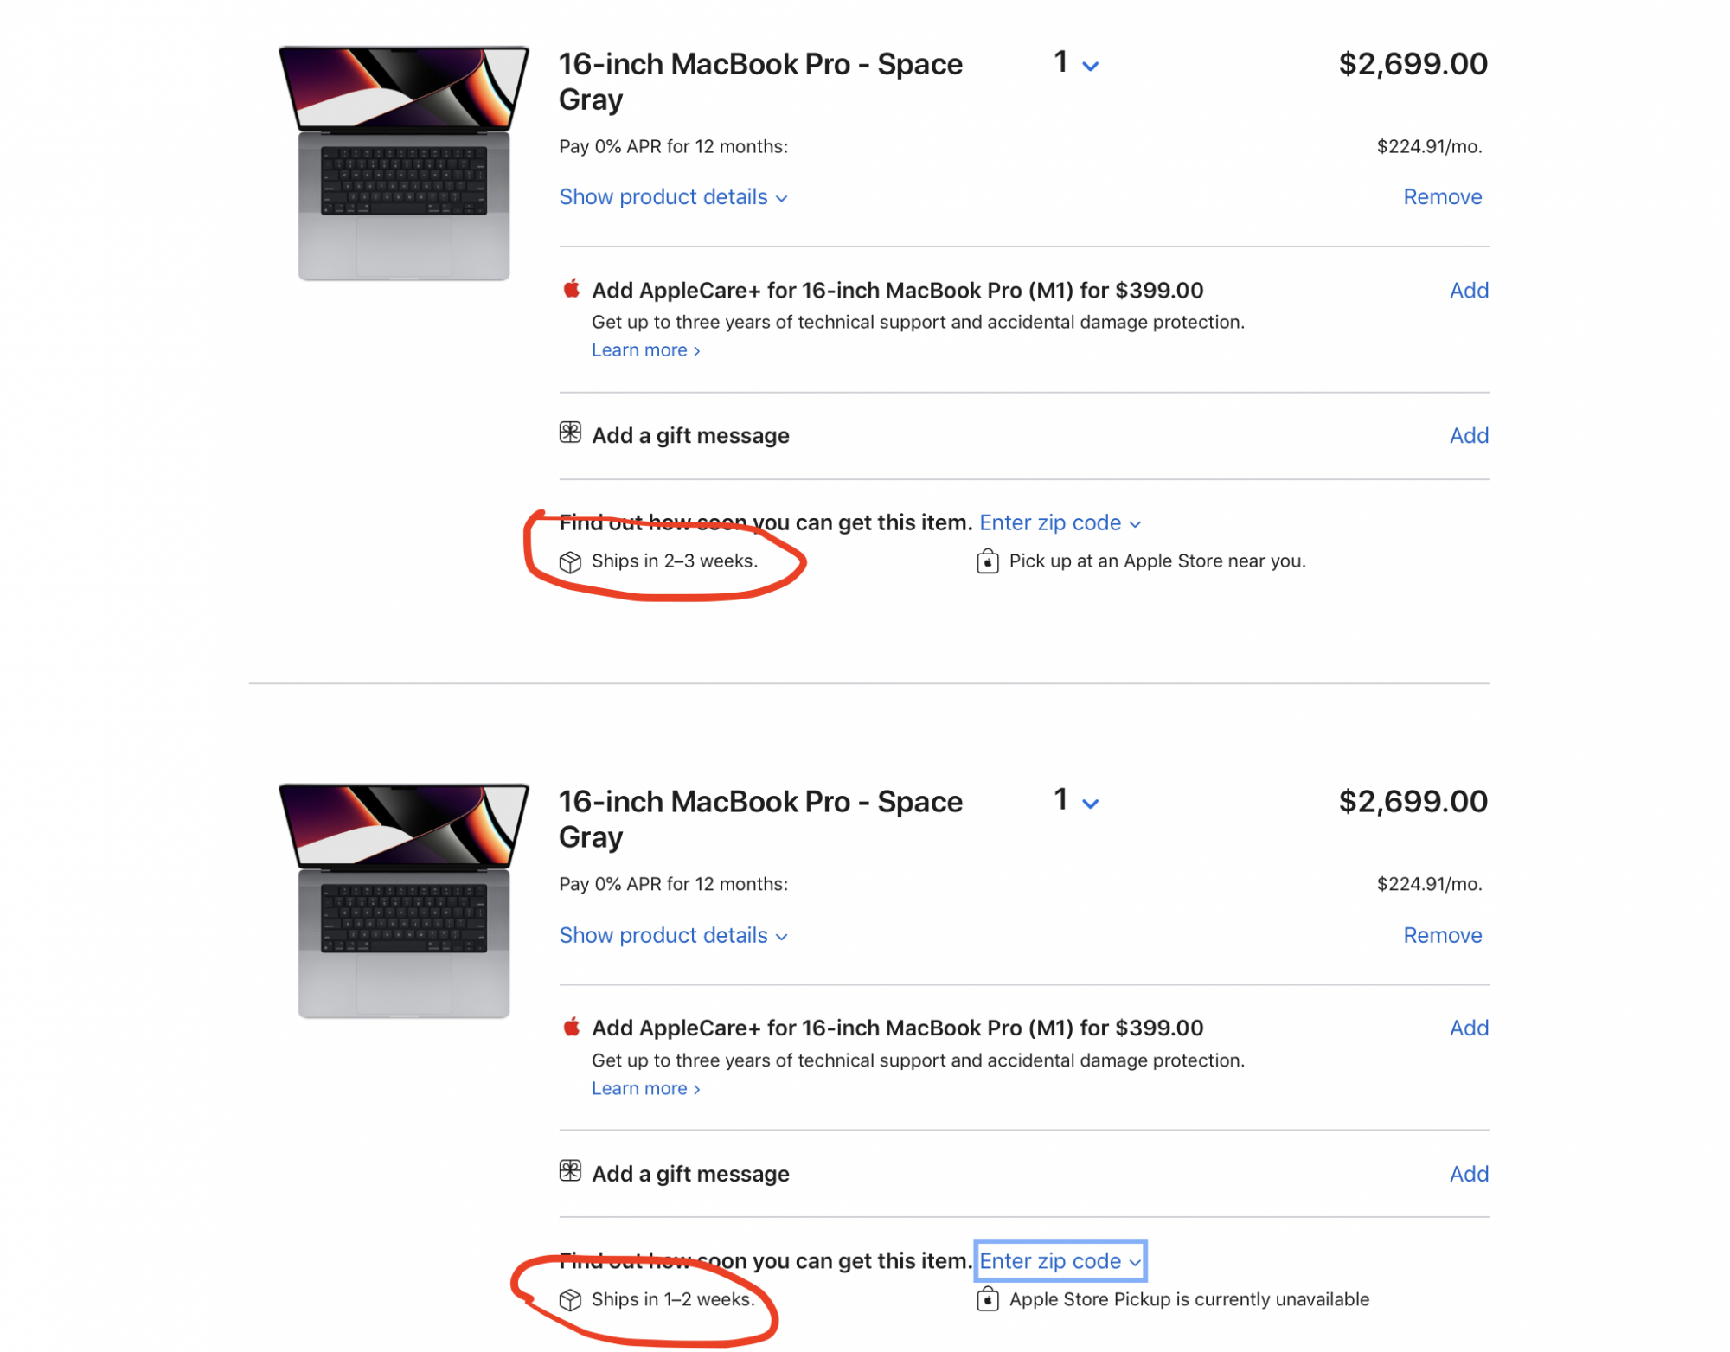Viewport: 1730px width, 1352px height.
Task: Click the shipping box icon circled in red
Action: click(x=568, y=561)
